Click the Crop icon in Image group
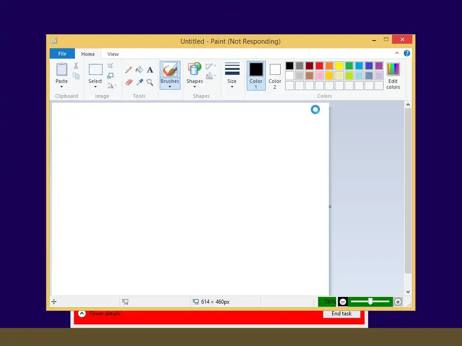The height and width of the screenshot is (346, 462). (x=110, y=66)
